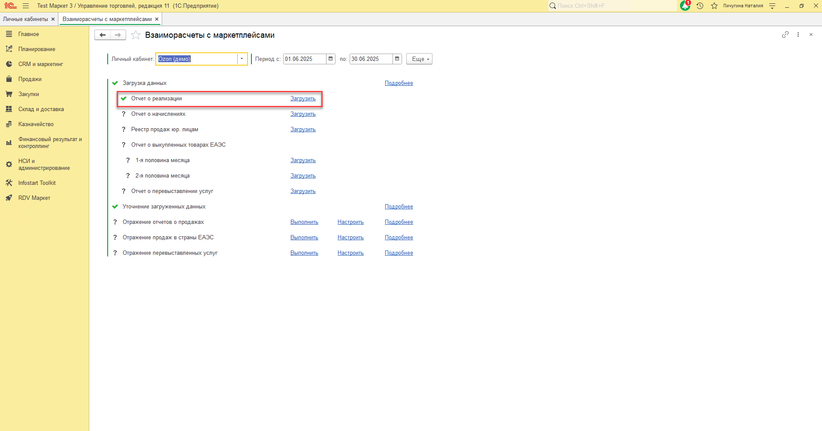The width and height of the screenshot is (822, 431).
Task: Open the three-dot form actions menu
Action: click(x=798, y=35)
